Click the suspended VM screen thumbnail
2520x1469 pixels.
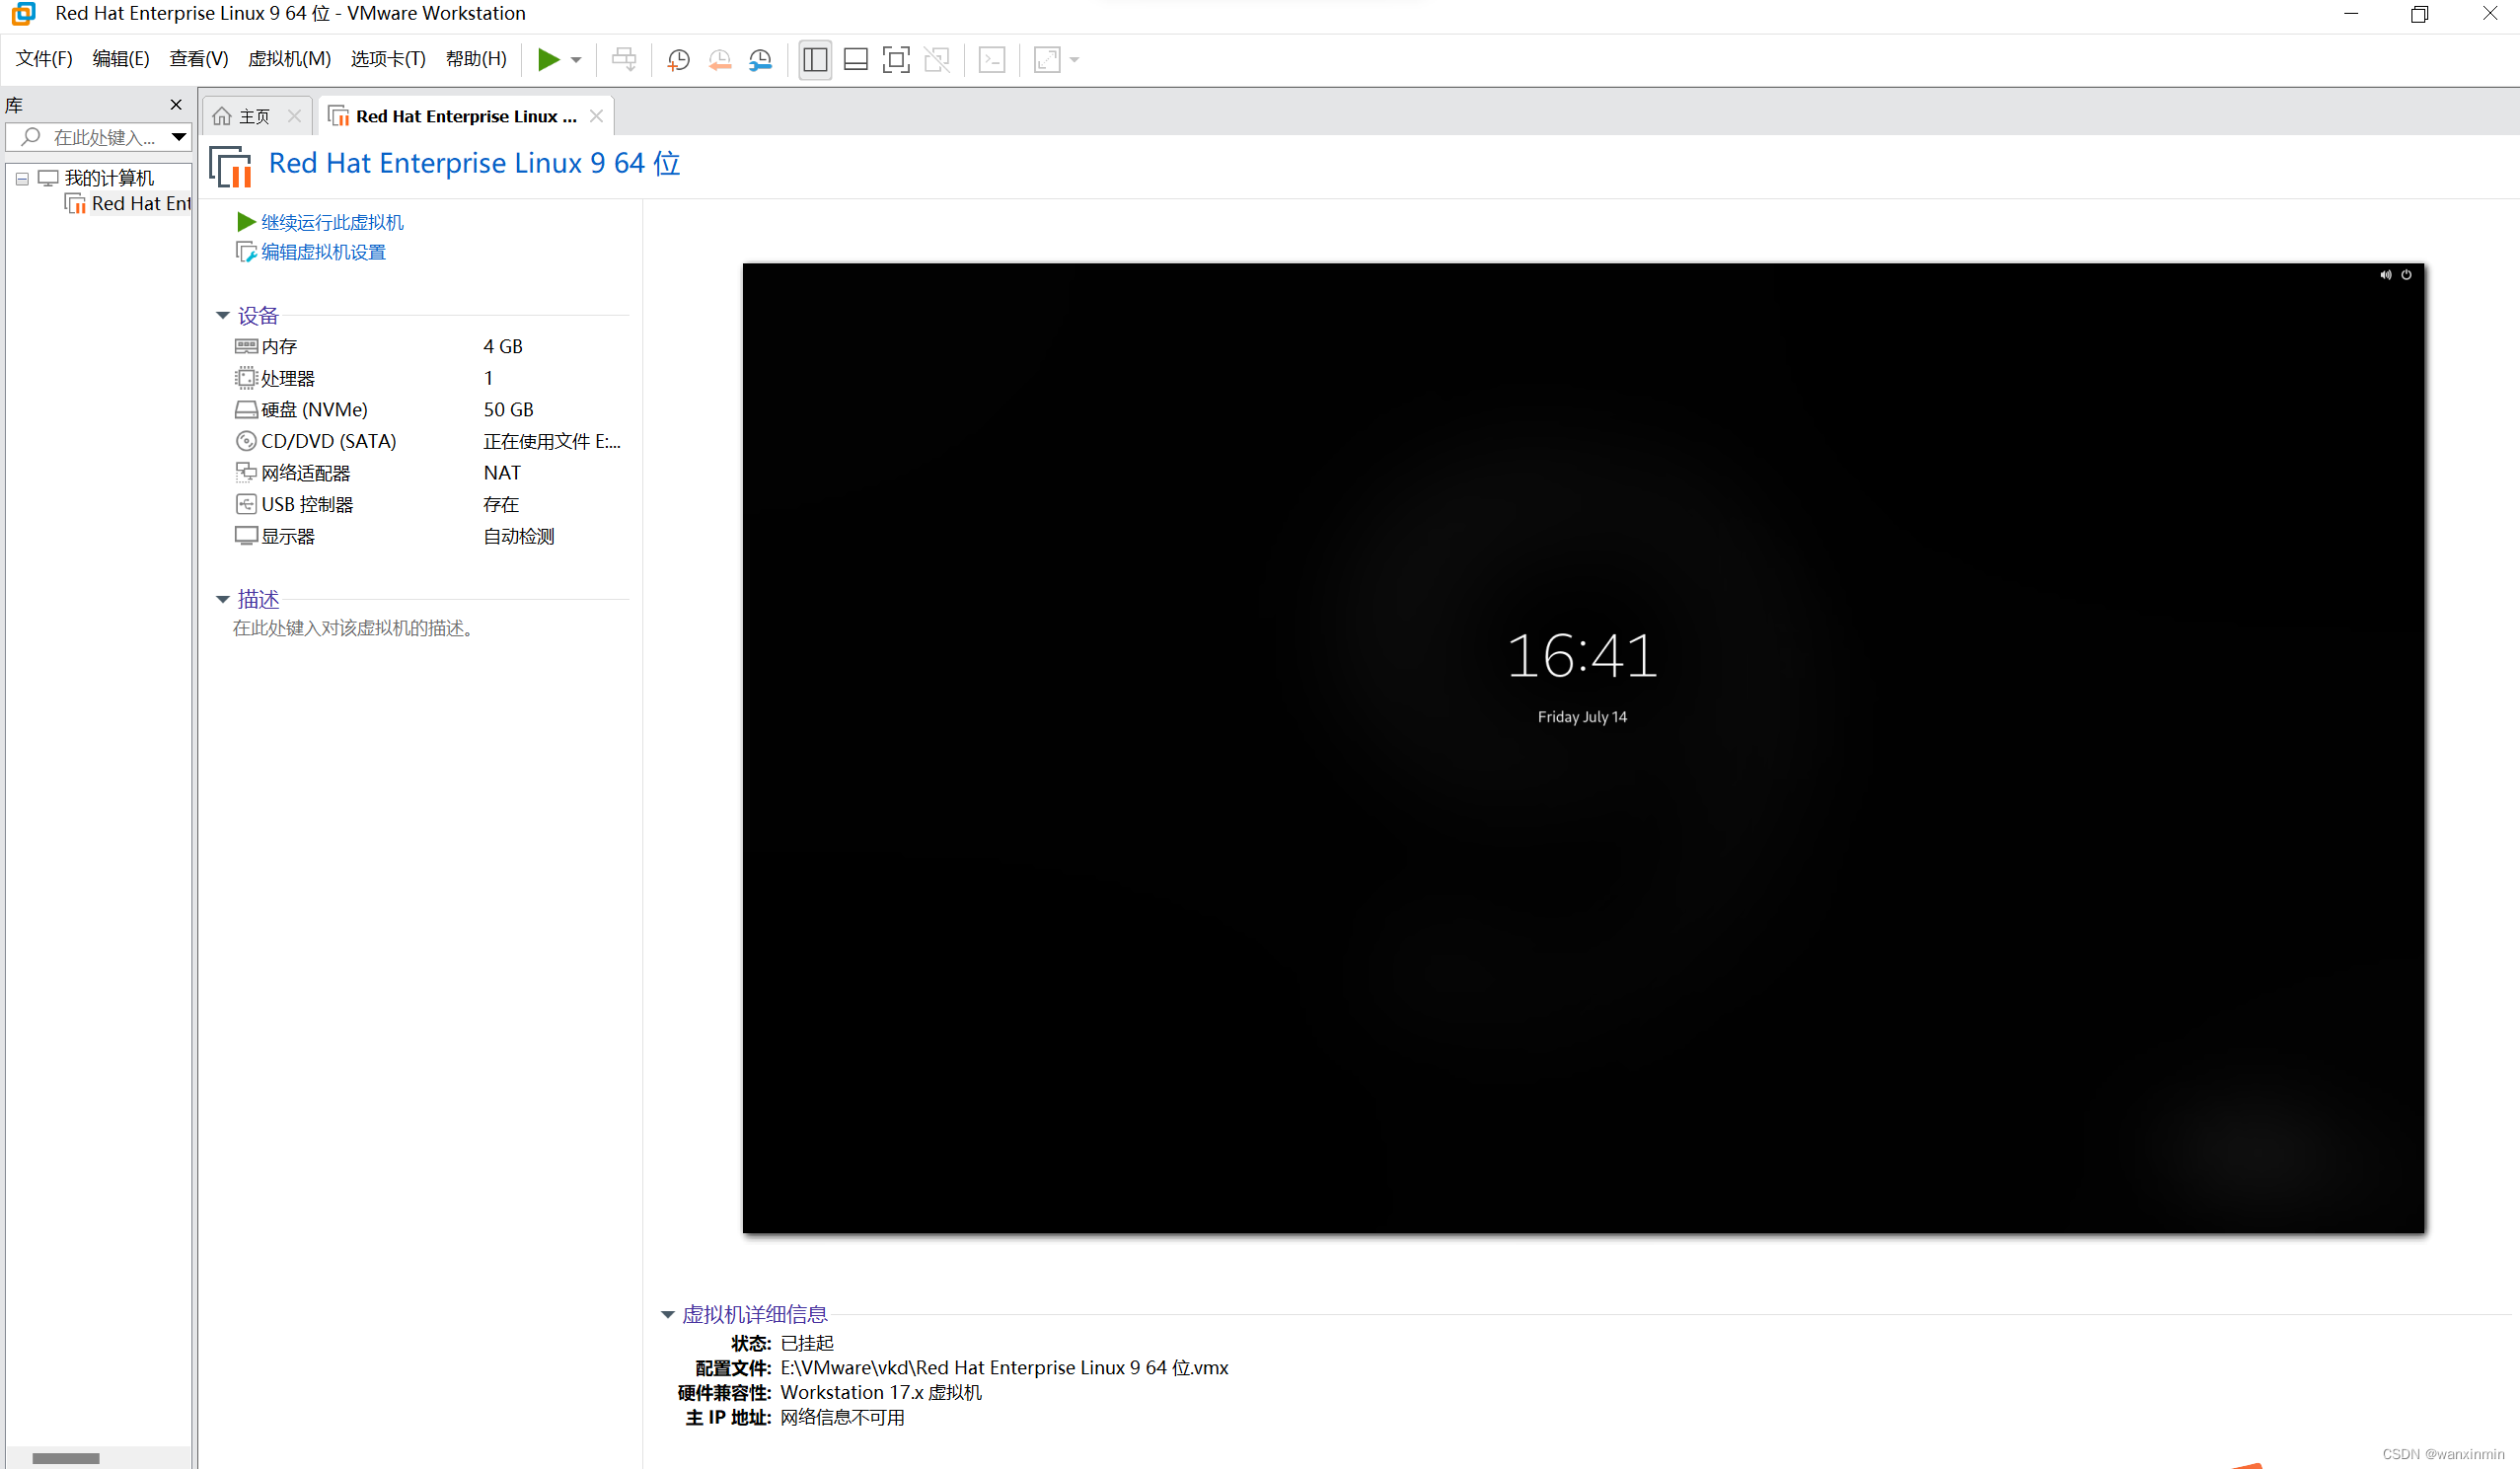(x=1583, y=748)
